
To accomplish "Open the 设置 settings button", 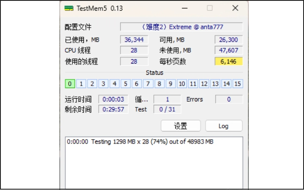I will click(x=180, y=126).
